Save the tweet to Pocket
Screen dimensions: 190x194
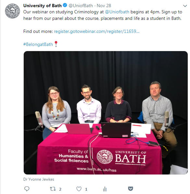[131, 189]
